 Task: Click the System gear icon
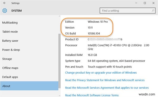(5, 11)
